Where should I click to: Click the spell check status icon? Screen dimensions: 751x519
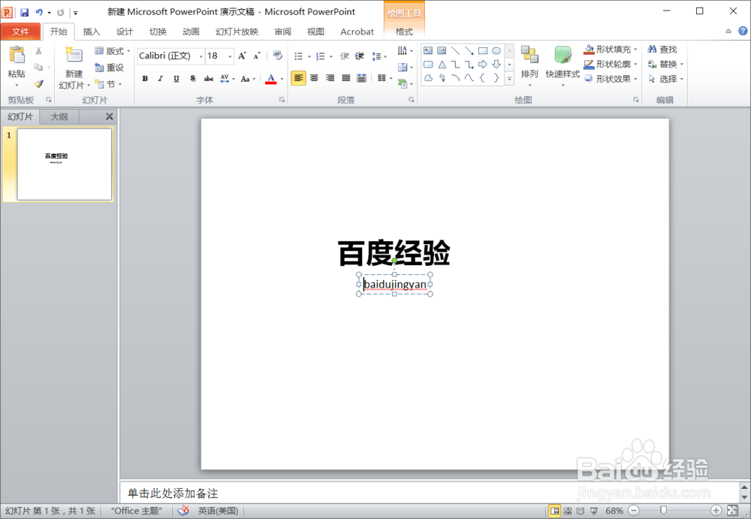coord(183,511)
